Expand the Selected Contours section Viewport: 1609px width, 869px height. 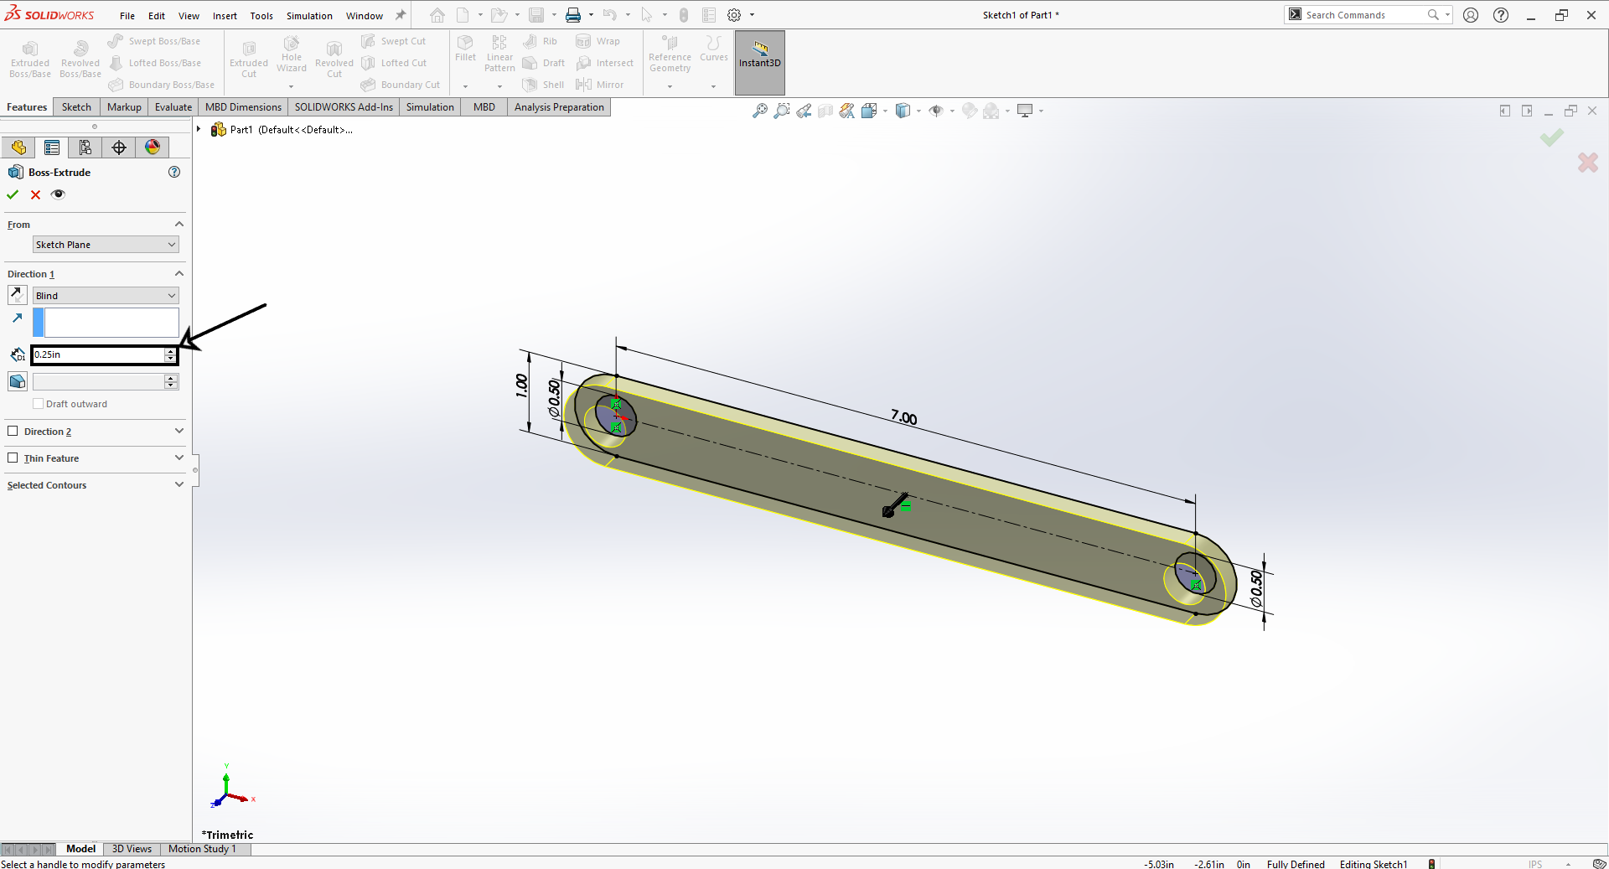pyautogui.click(x=178, y=484)
